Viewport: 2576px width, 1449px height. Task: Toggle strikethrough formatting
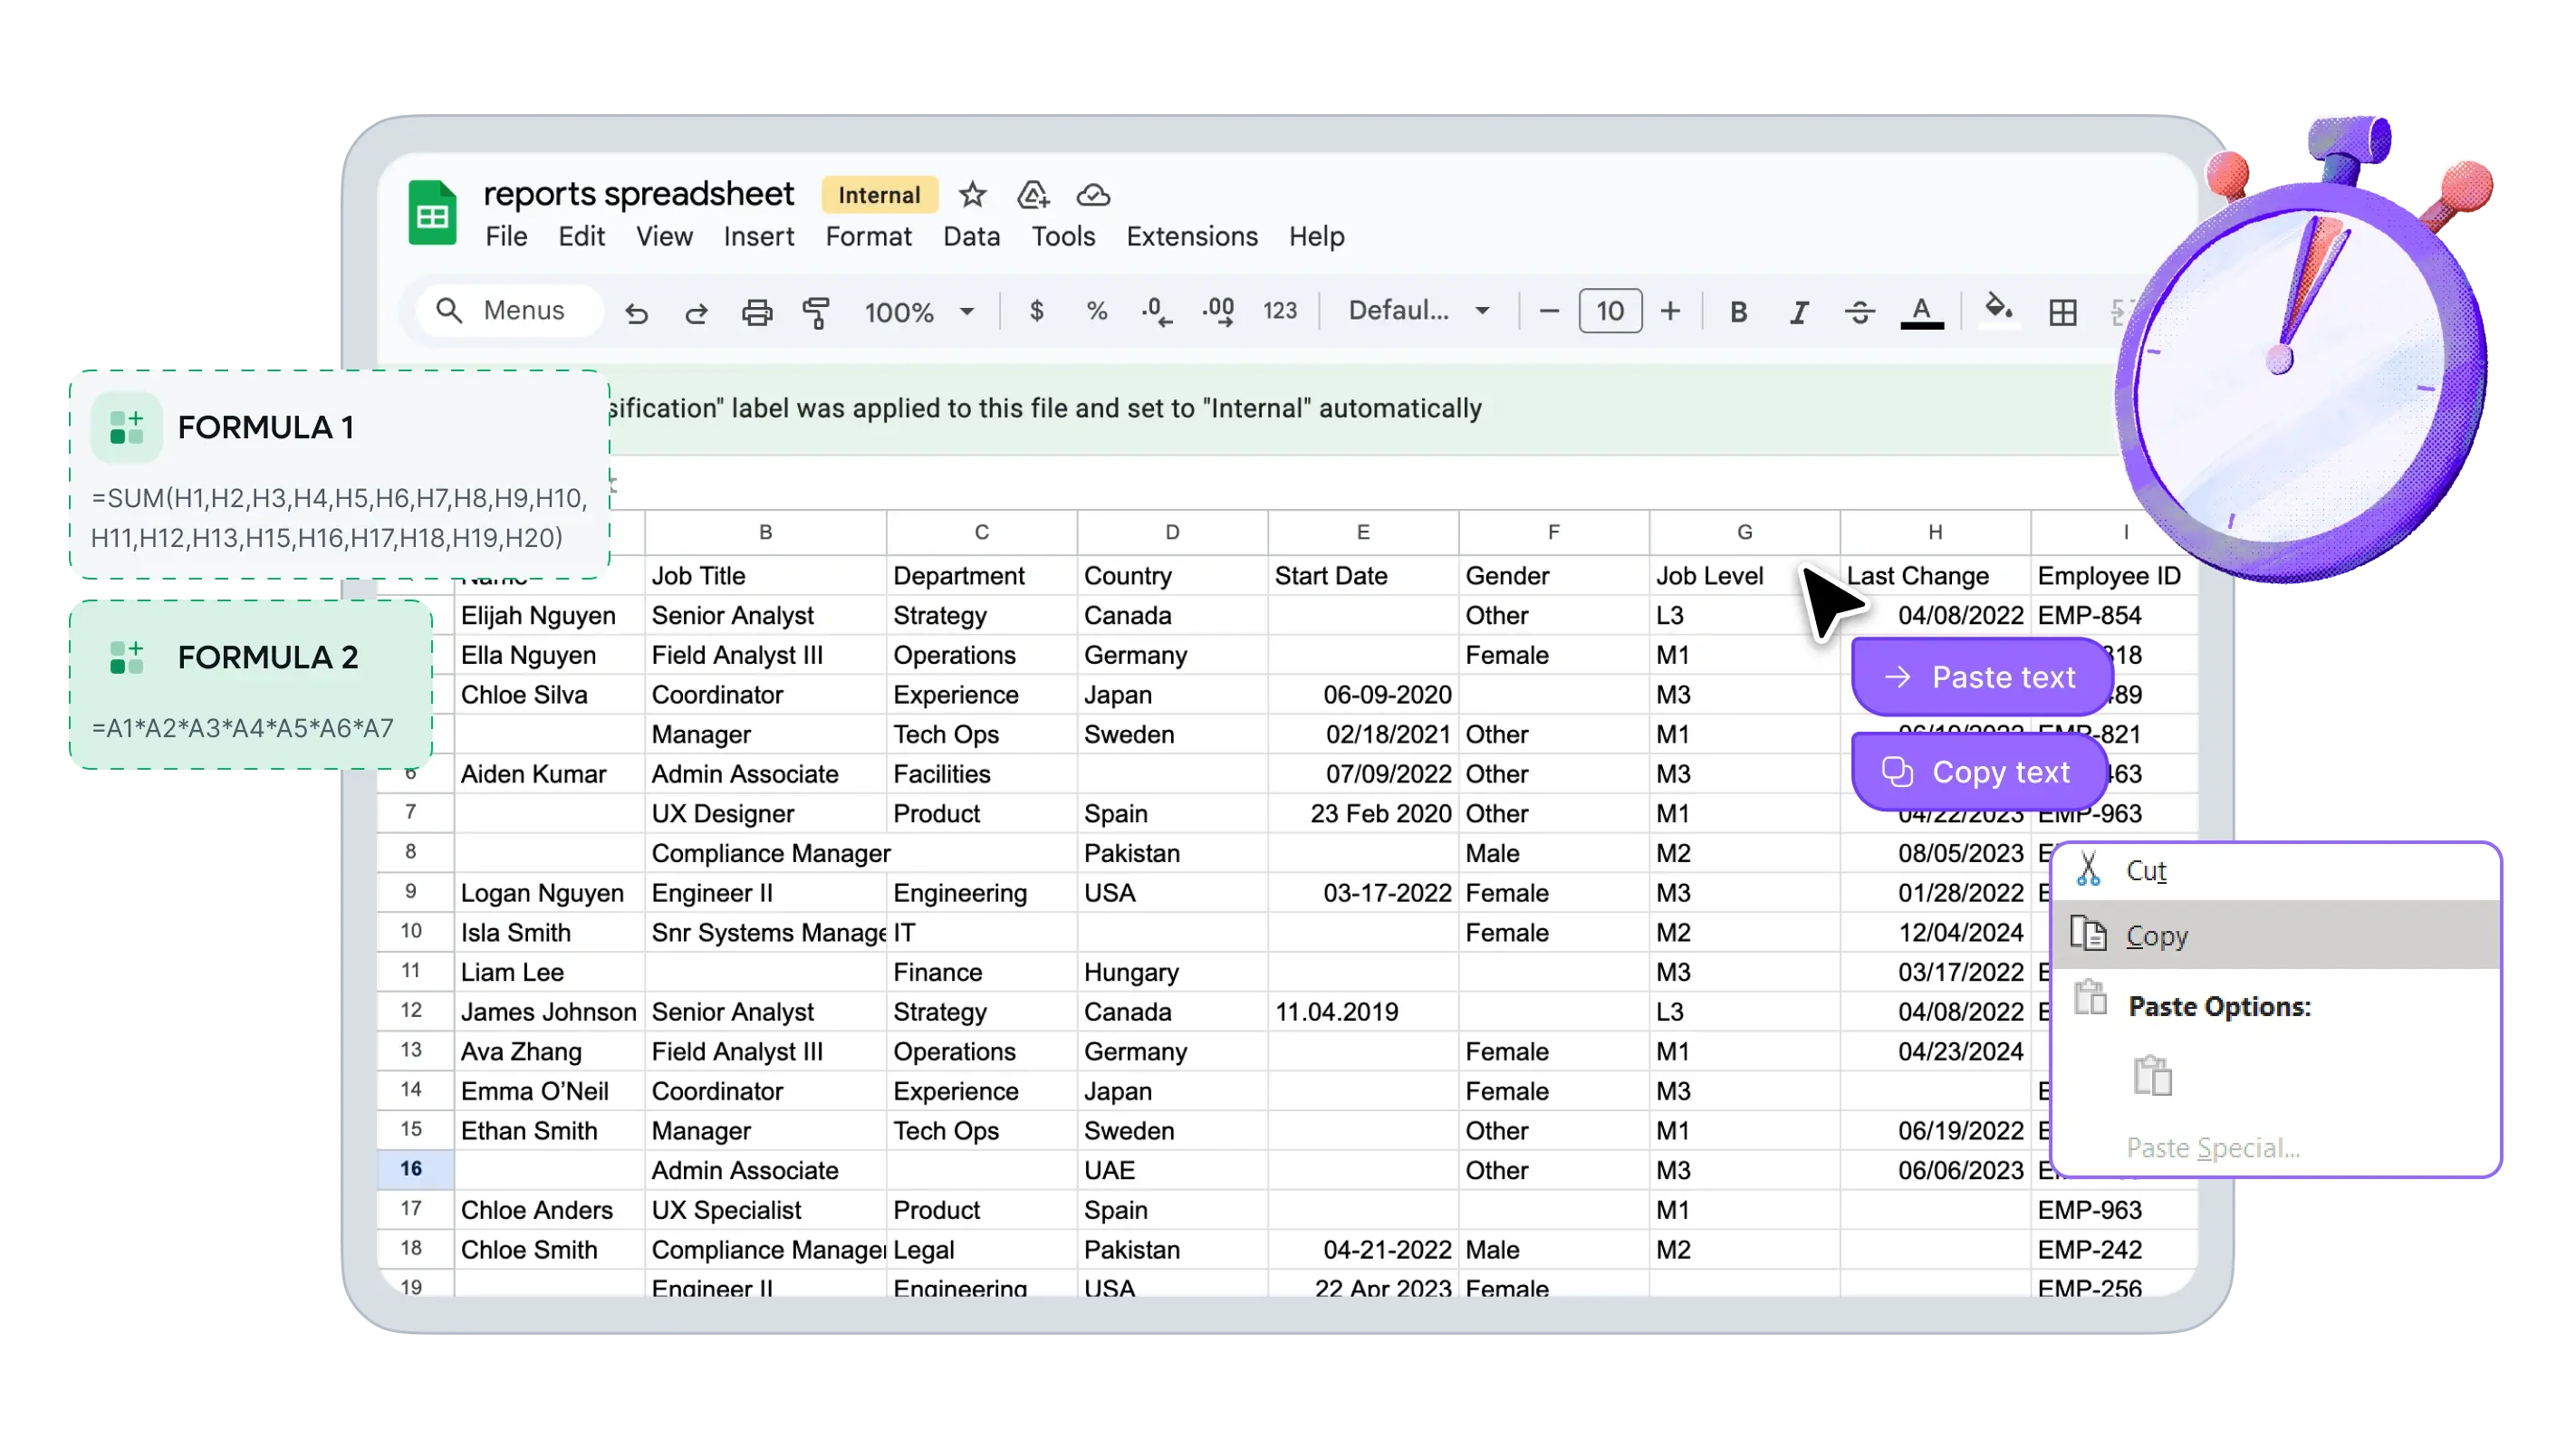point(1860,312)
